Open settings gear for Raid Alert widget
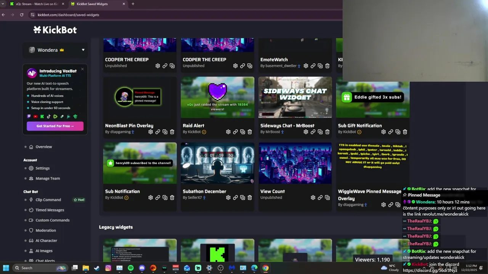 point(228,132)
